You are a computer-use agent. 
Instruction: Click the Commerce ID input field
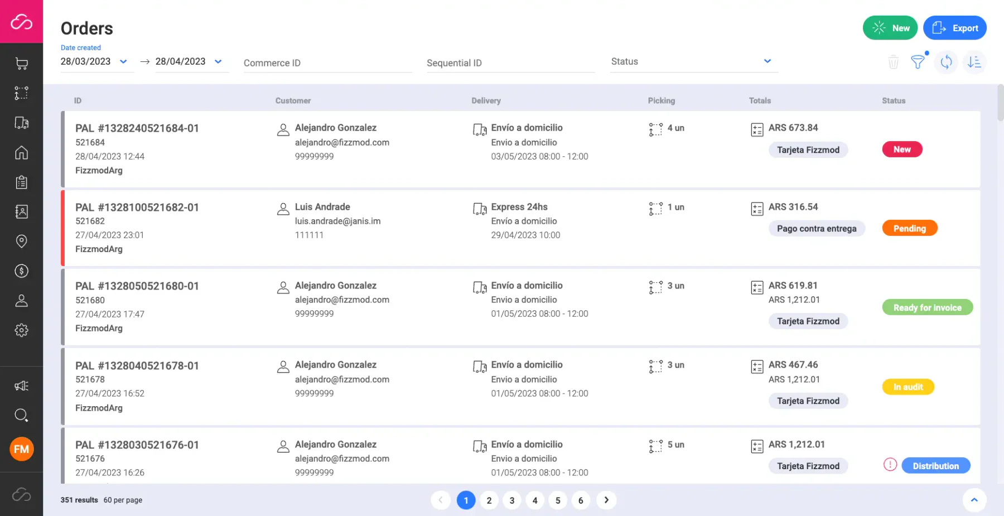point(327,63)
